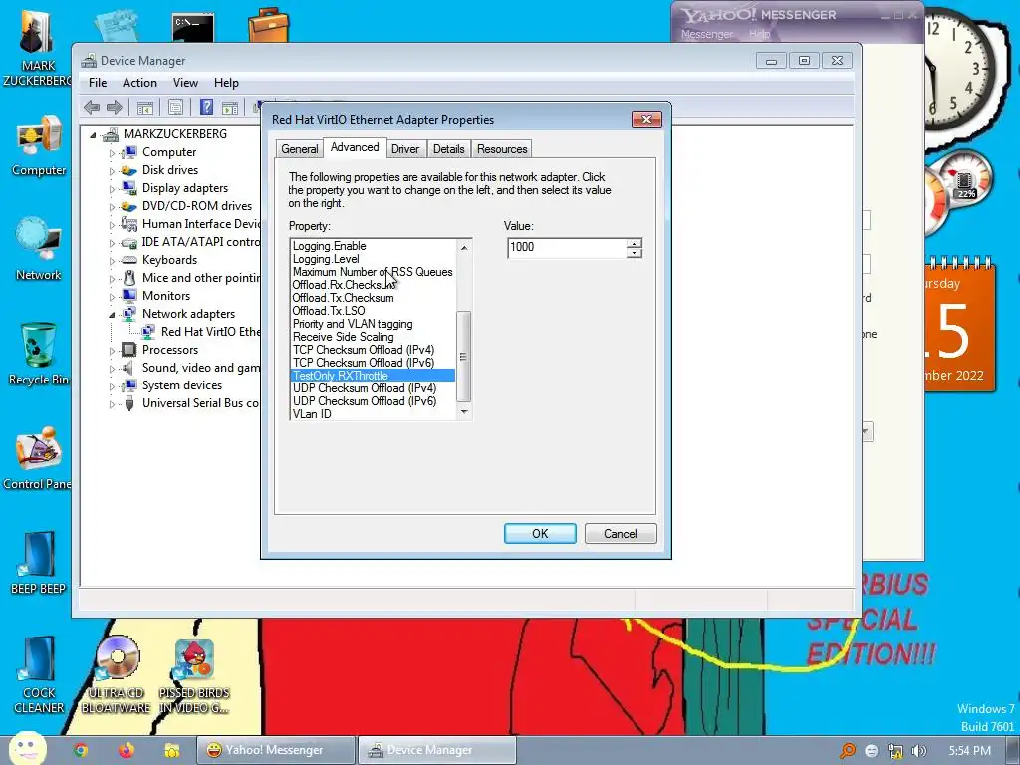1020x765 pixels.
Task: Click the Property list scroll-down arrow
Action: tap(464, 411)
